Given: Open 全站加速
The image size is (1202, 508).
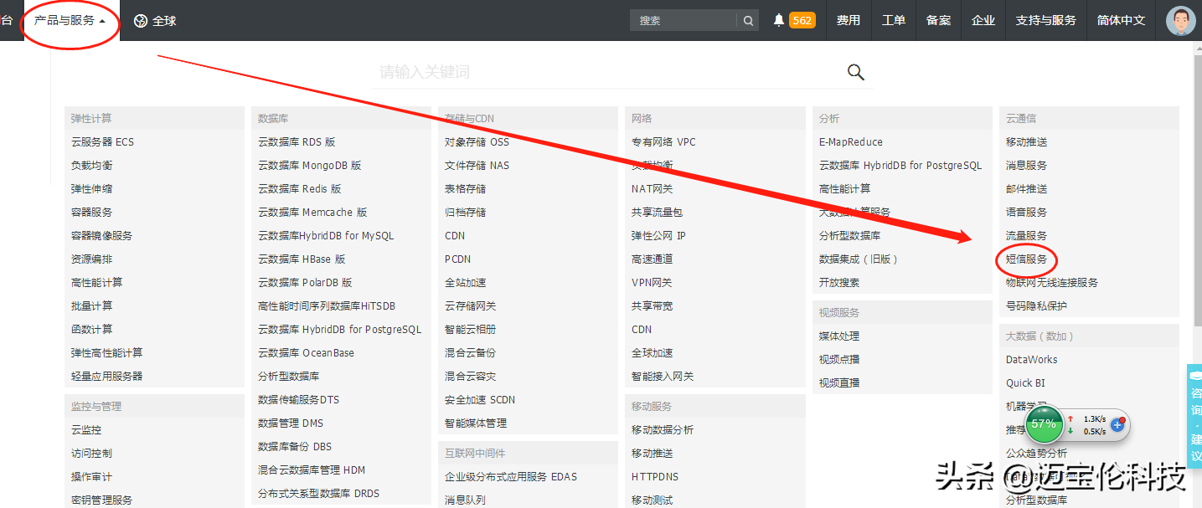Looking at the screenshot, I should [466, 283].
